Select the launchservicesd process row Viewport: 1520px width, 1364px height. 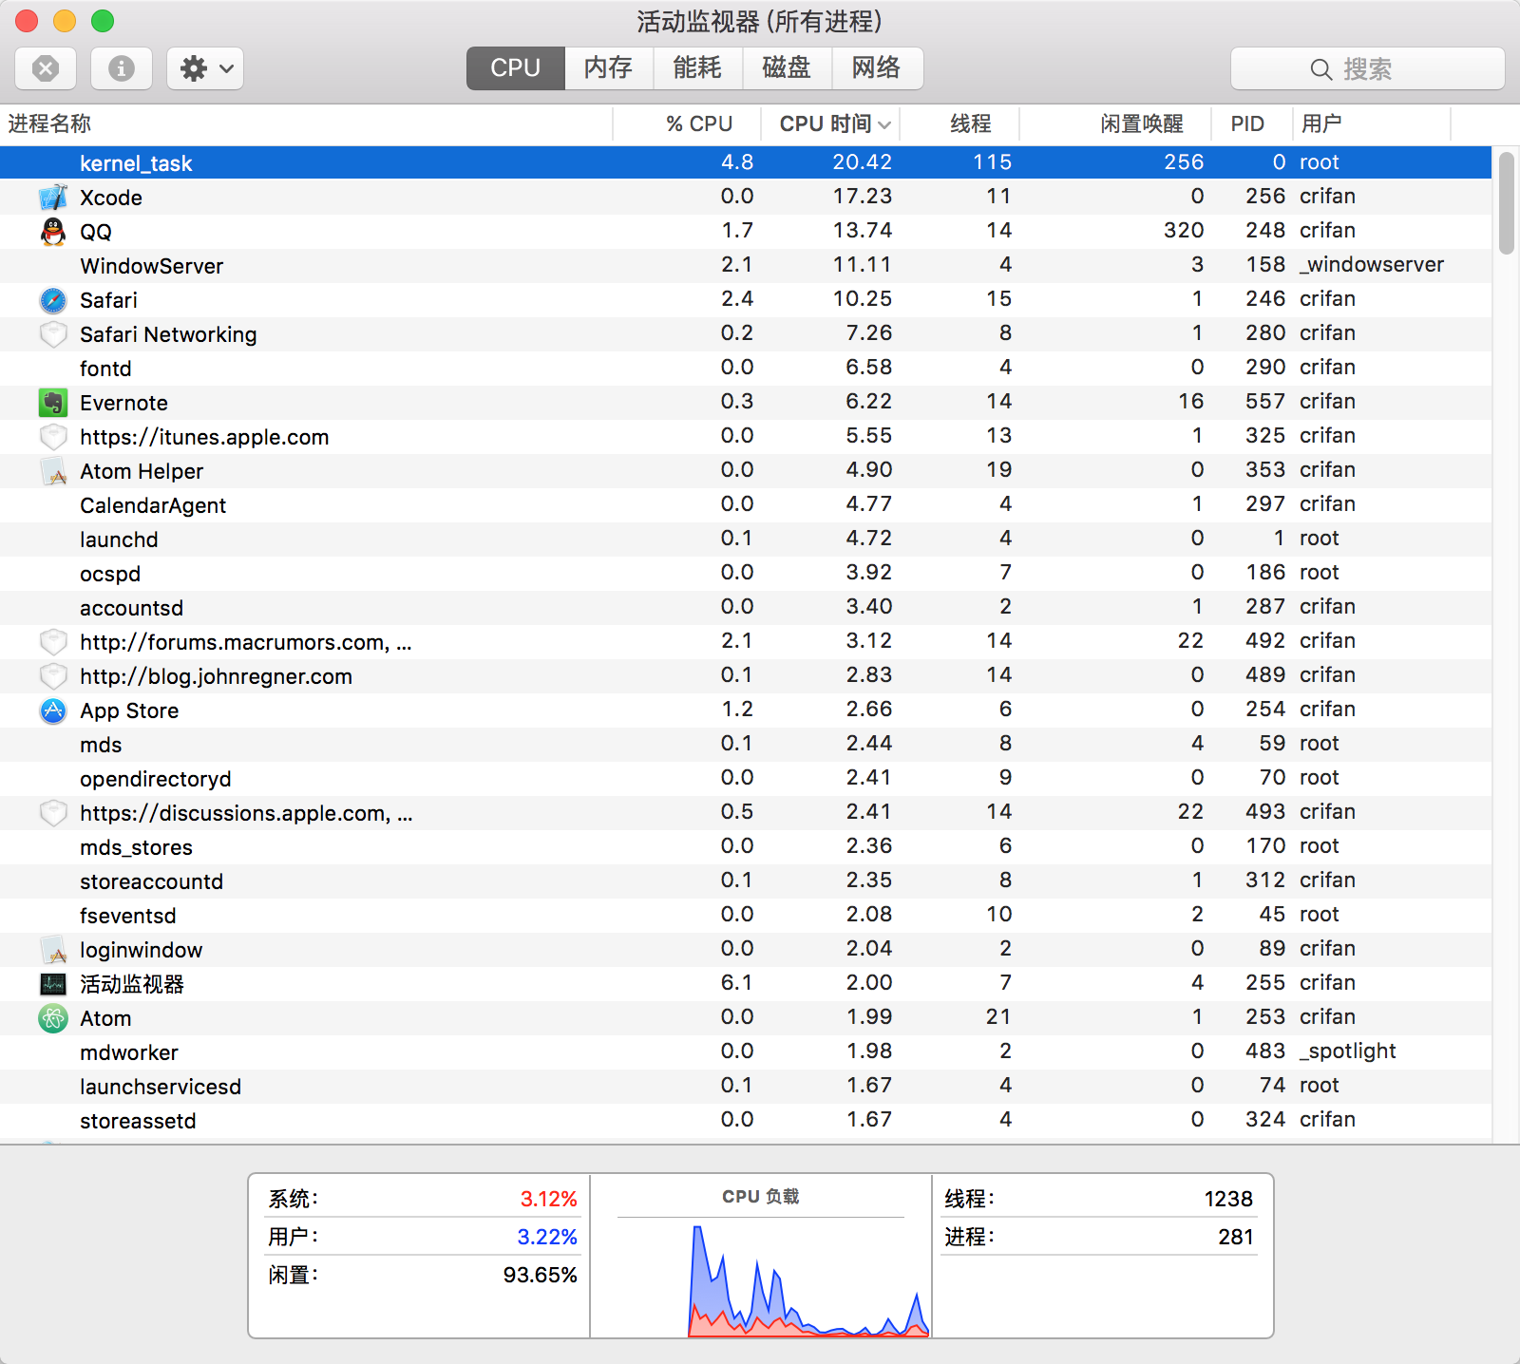pos(746,1087)
